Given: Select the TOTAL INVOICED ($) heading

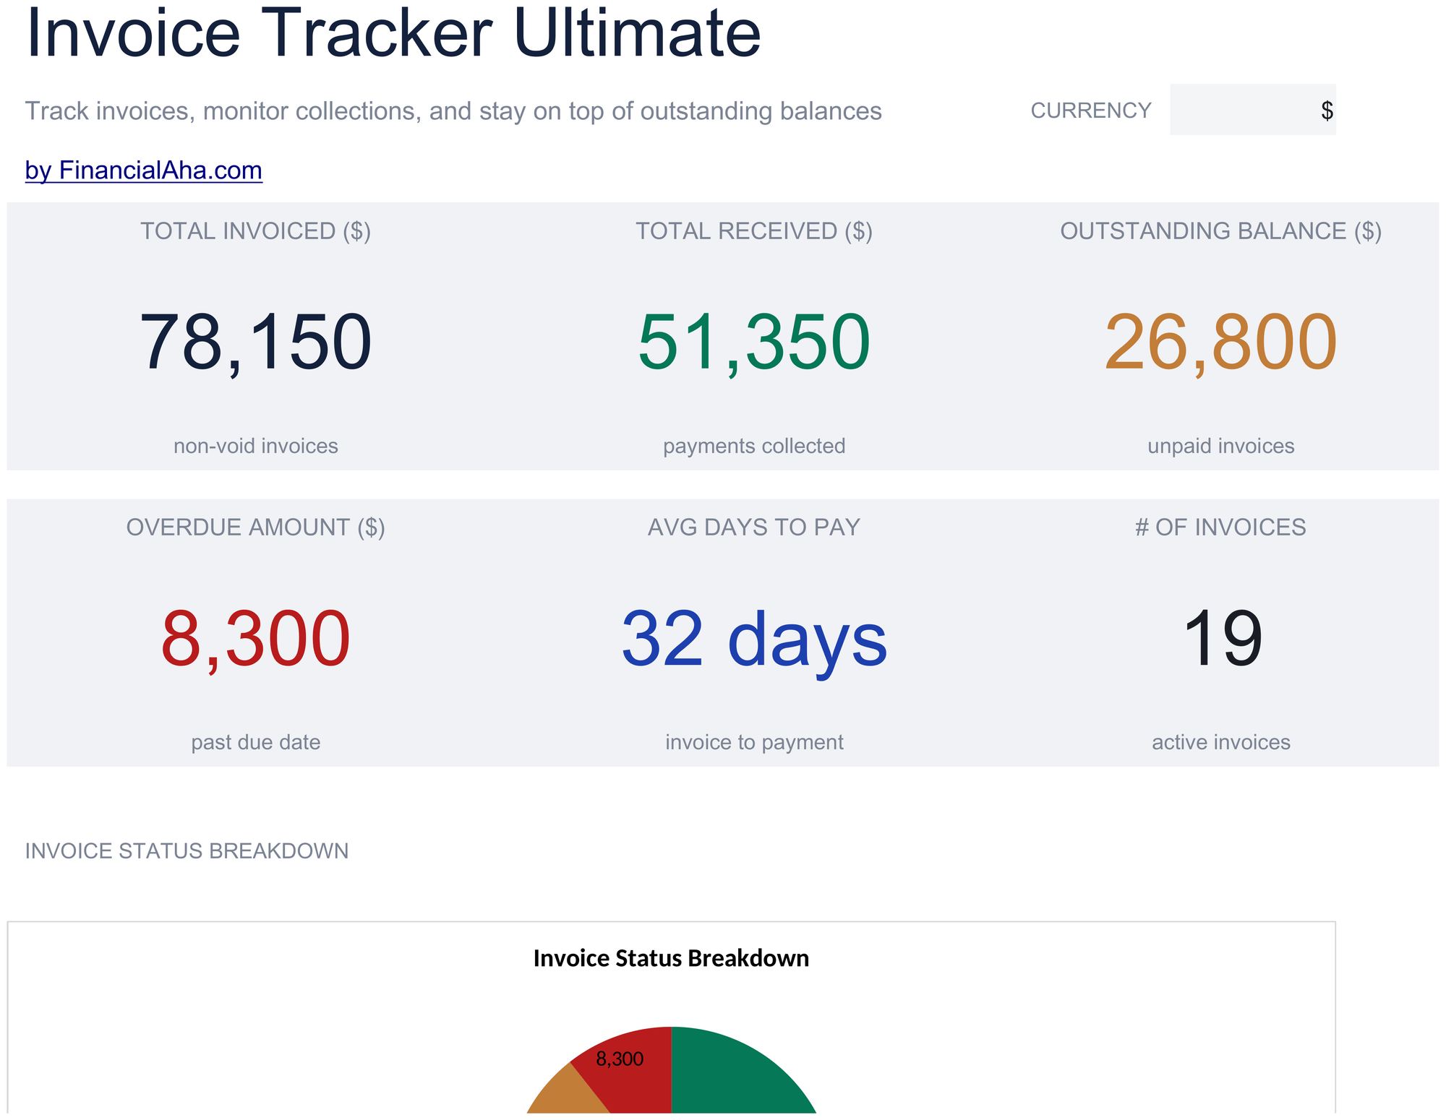Looking at the screenshot, I should (x=255, y=231).
